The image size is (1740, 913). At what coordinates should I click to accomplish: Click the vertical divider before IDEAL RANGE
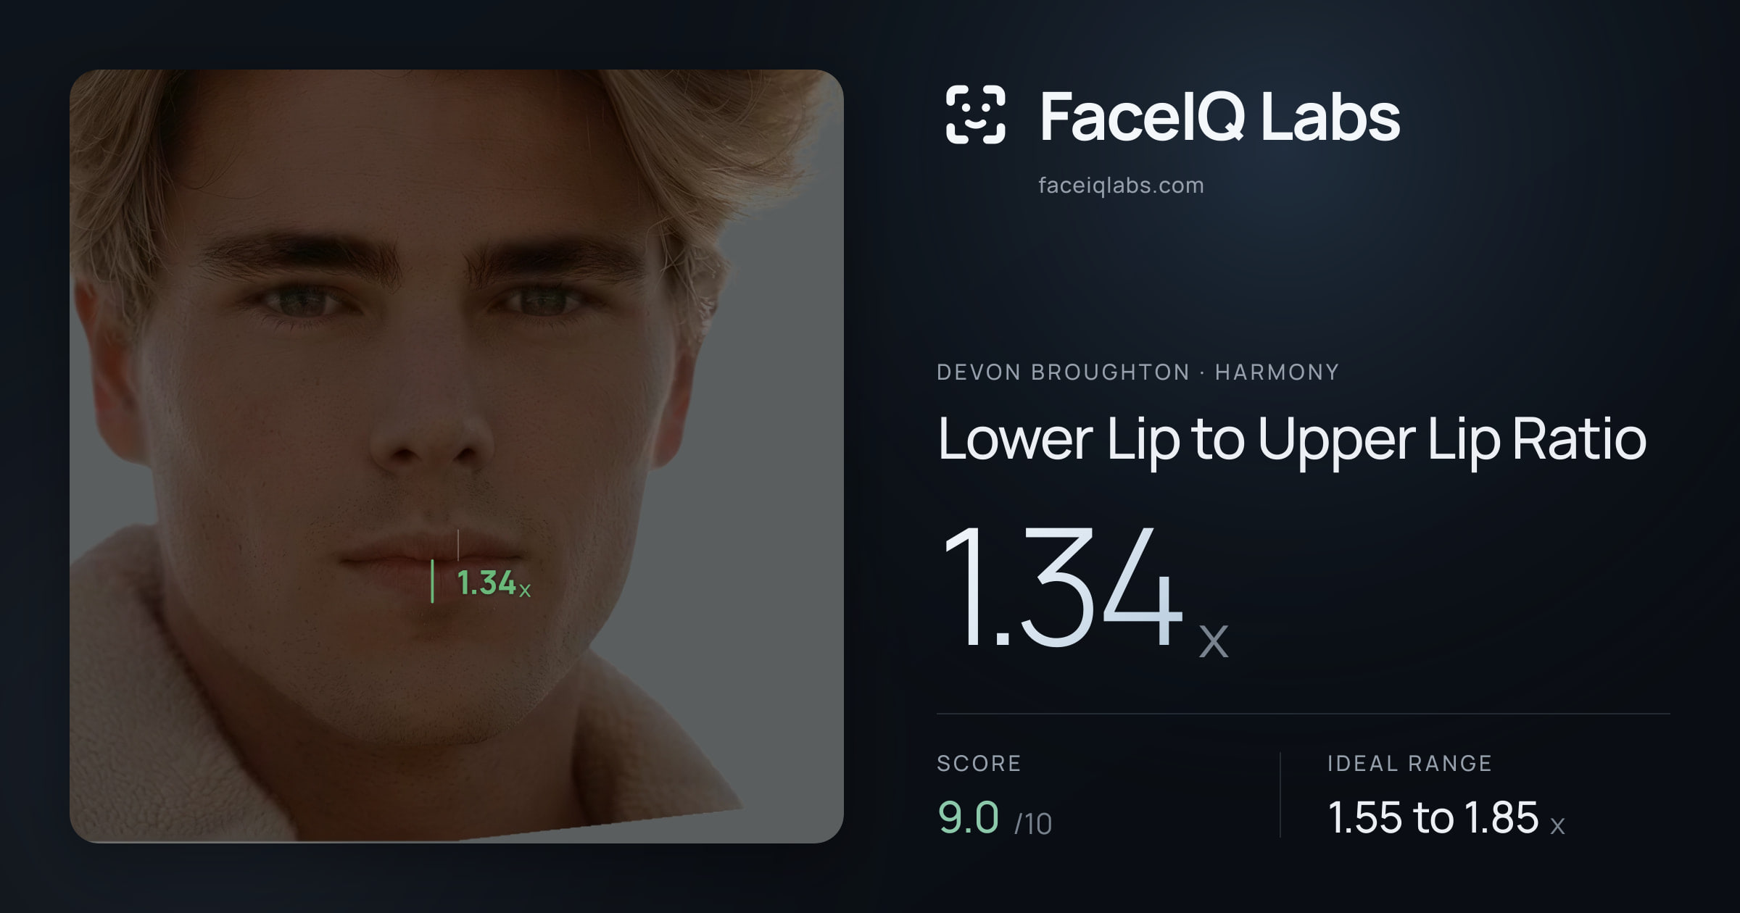(x=1280, y=795)
